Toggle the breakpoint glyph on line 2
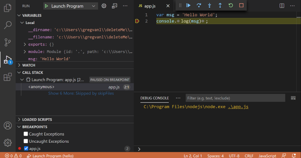Viewport: 301px width, 158px height. pos(137,21)
